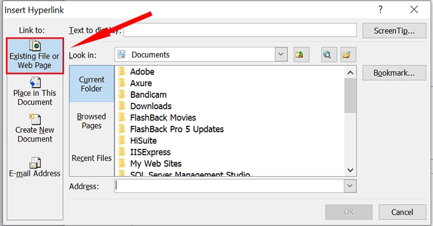Click the file list scrollbar thumb

350,96
